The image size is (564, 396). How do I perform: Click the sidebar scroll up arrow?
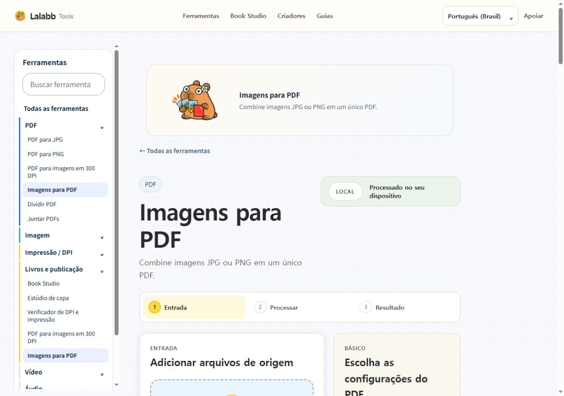pyautogui.click(x=117, y=46)
